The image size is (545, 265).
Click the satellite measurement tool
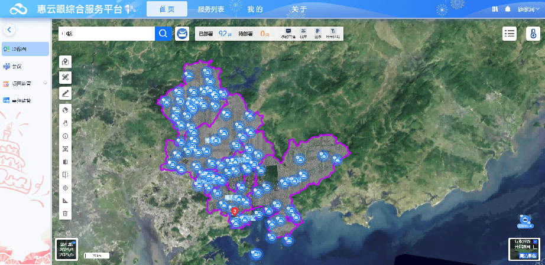(66, 77)
